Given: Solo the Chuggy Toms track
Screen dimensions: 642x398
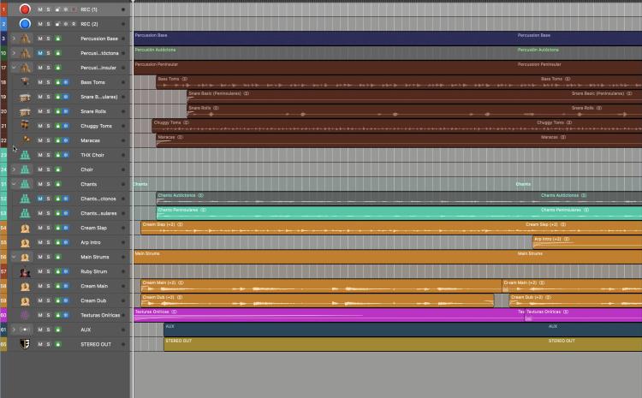Looking at the screenshot, I should 48,126.
